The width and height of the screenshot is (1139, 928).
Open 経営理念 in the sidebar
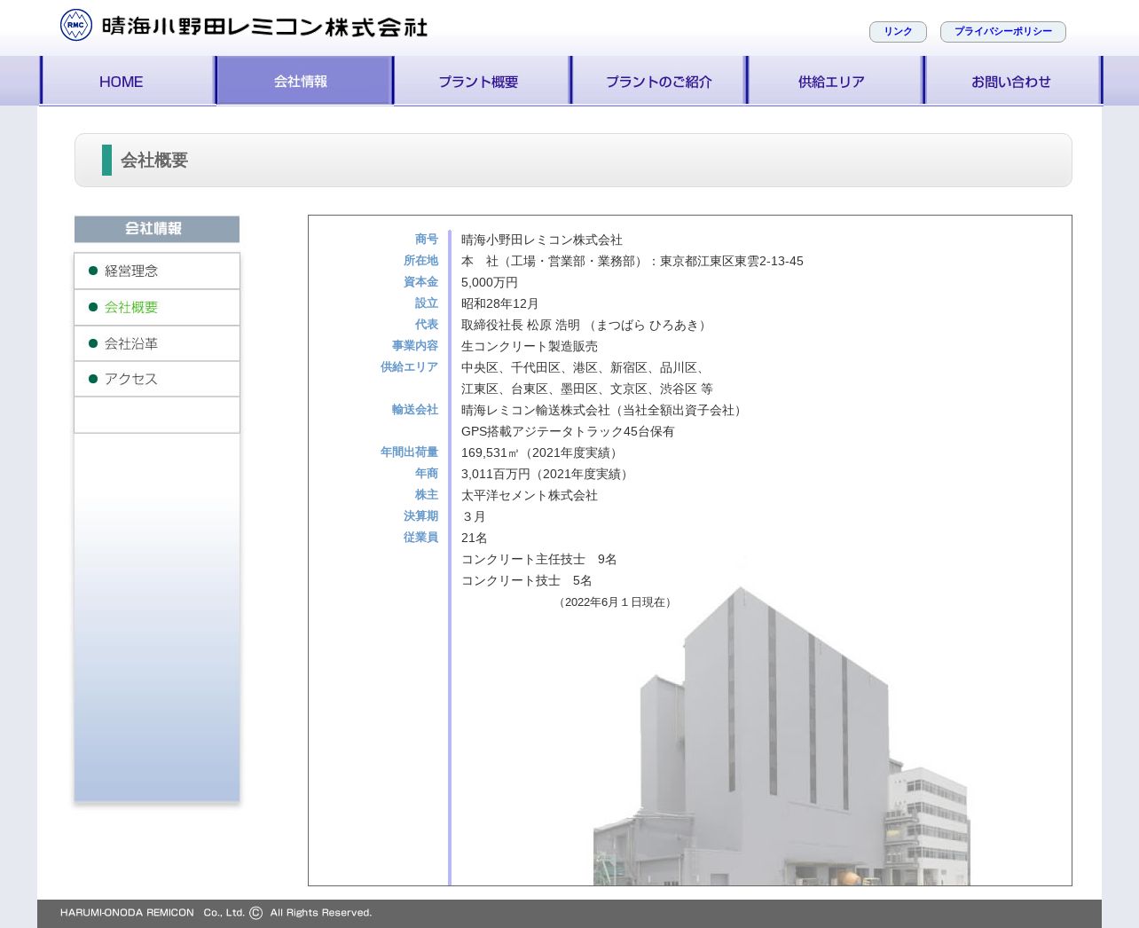(x=157, y=271)
